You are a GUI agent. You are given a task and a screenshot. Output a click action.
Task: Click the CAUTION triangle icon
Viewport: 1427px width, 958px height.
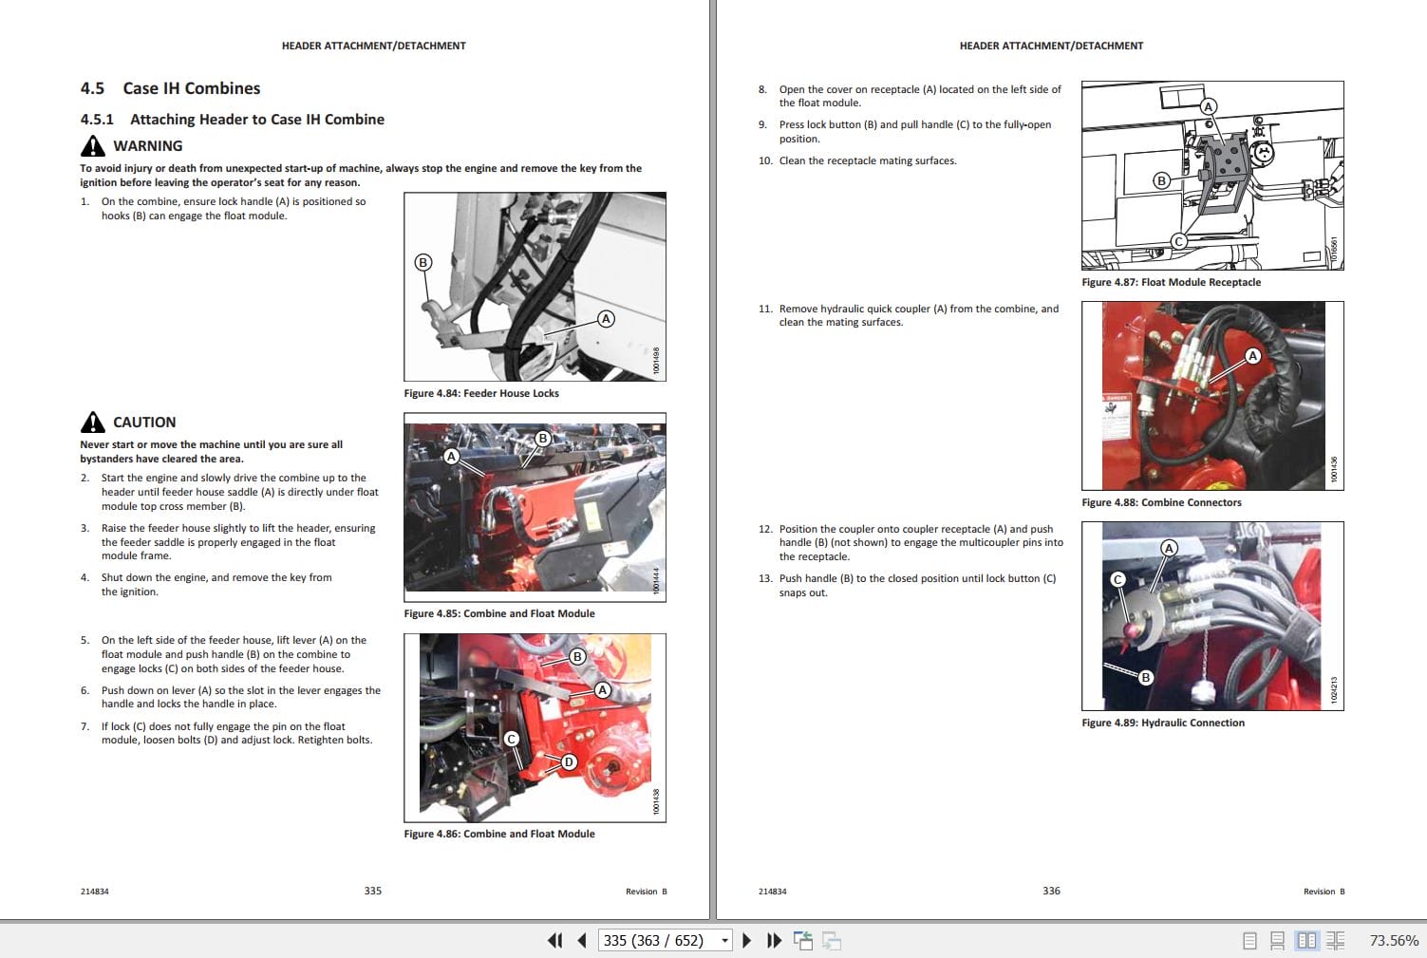tap(91, 421)
